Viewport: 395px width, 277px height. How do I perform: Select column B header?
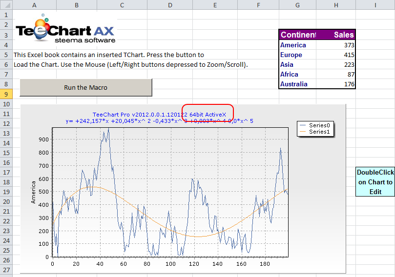coord(77,5)
